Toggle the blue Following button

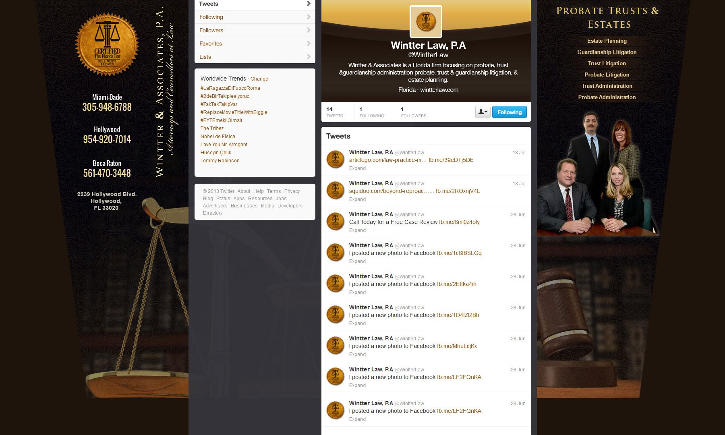509,112
